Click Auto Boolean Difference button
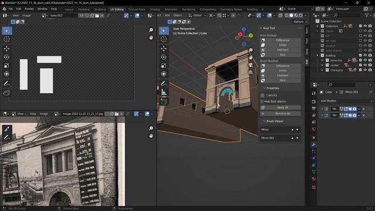The width and height of the screenshot is (375, 211). coord(280,40)
